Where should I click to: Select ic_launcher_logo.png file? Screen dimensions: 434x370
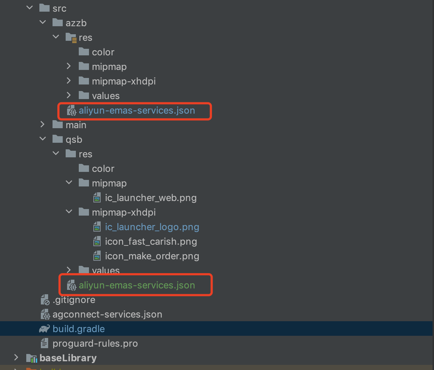click(152, 227)
